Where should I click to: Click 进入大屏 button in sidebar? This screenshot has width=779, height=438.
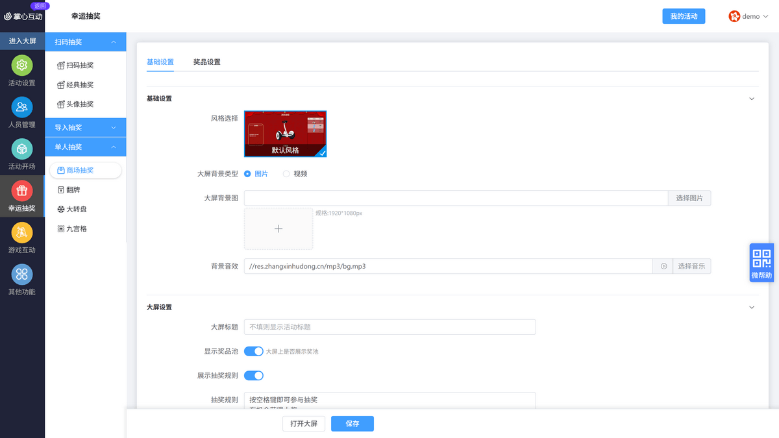point(22,41)
